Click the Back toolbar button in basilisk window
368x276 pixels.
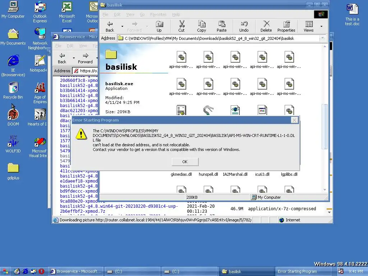(x=110, y=27)
